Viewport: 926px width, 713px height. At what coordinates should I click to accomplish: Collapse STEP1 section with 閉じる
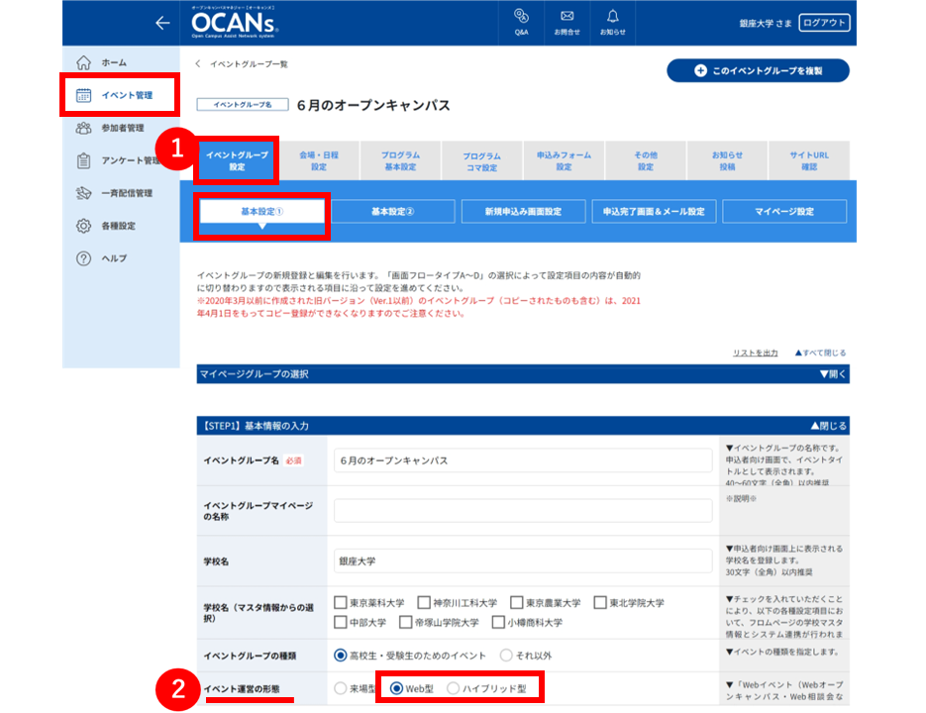pyautogui.click(x=829, y=425)
